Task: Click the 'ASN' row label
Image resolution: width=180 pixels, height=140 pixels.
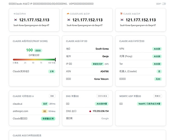Action: [x=68, y=71]
